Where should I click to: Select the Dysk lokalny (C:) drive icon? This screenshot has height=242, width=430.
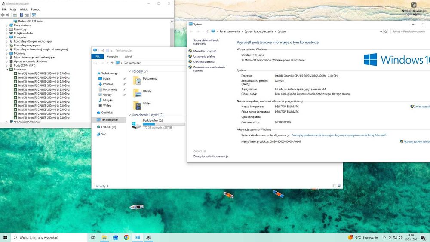point(137,125)
